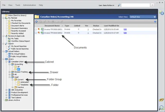Collapse the Canadian Union cabinet node

[x=6, y=62]
